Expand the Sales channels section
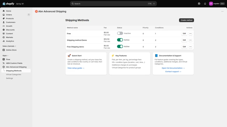 tap(9, 46)
